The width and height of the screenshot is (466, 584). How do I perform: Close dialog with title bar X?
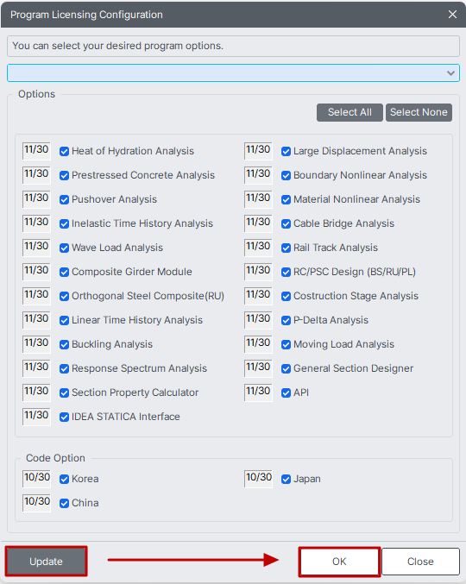click(452, 15)
